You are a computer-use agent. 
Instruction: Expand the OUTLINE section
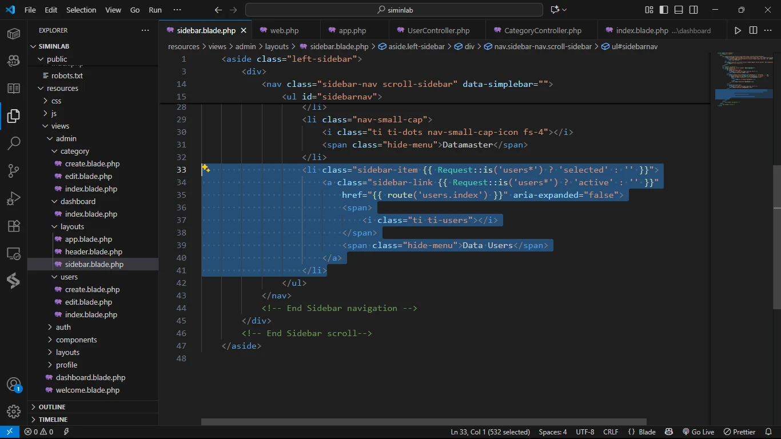pos(51,407)
